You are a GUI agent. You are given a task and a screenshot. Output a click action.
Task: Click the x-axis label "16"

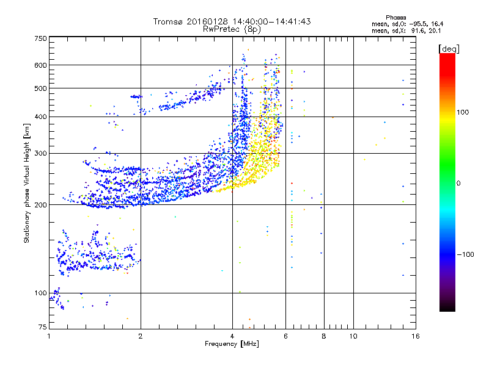pyautogui.click(x=416, y=336)
